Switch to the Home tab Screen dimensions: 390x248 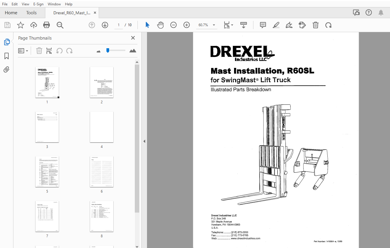[11, 13]
